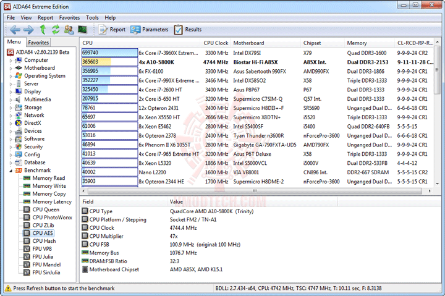Go back with the blue left arrow
The width and height of the screenshot is (445, 296).
(15, 30)
